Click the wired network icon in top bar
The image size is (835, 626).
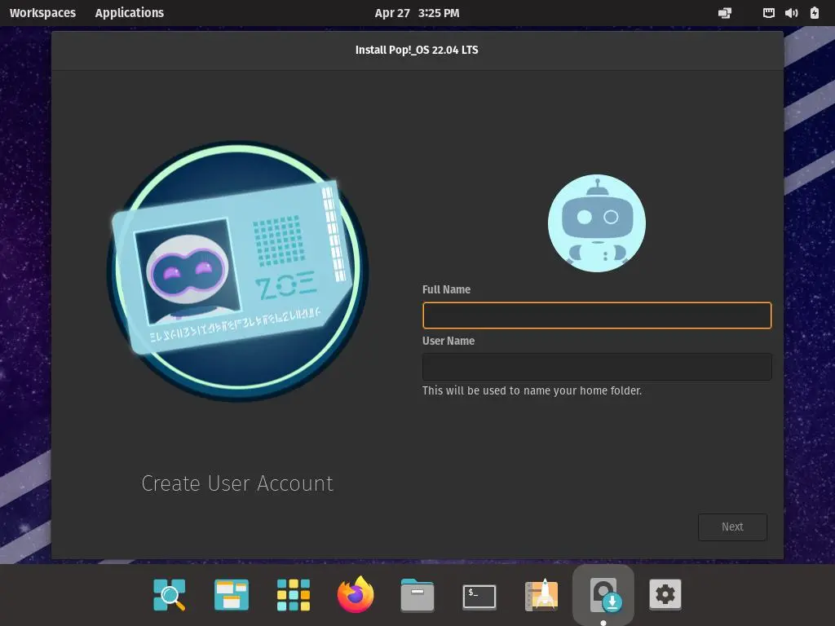coord(768,13)
